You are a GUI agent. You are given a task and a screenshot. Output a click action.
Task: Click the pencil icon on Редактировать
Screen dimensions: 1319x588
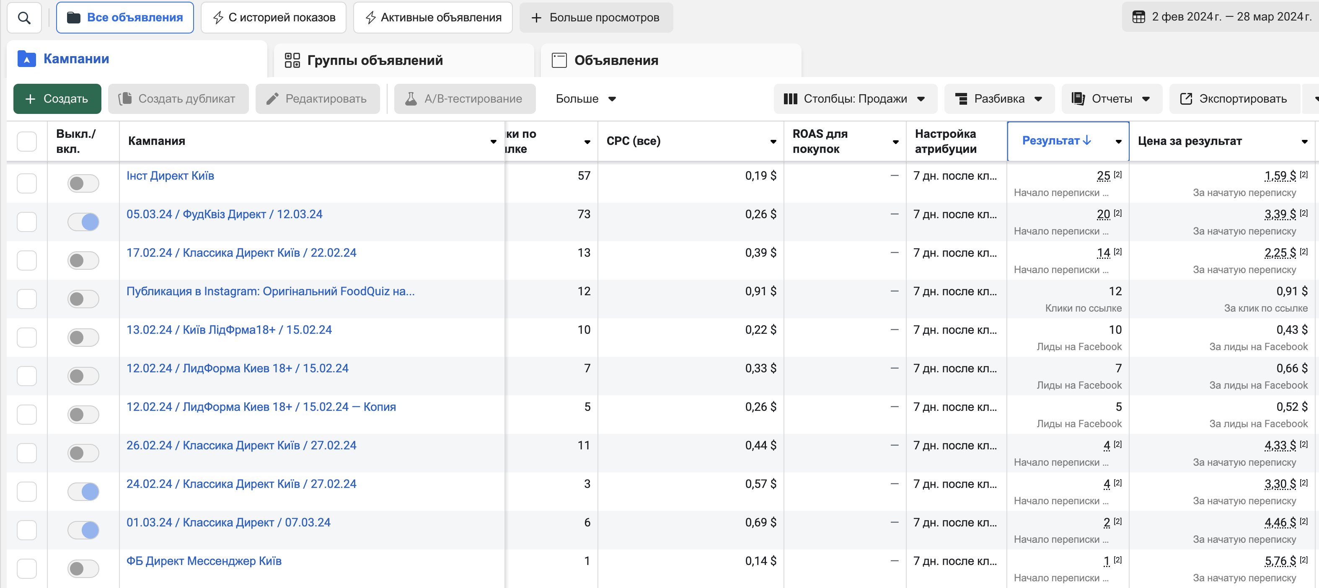[272, 99]
